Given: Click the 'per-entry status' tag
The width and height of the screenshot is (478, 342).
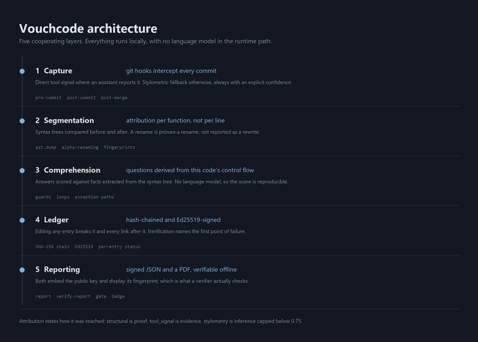Looking at the screenshot, I should [119, 247].
